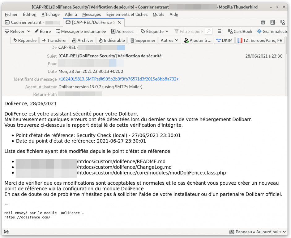Open the hamburger application menu

(219, 31)
